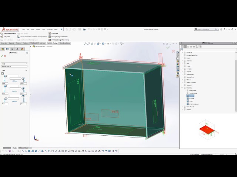
Task: Expand the Handles library folder
Action: coord(182,69)
